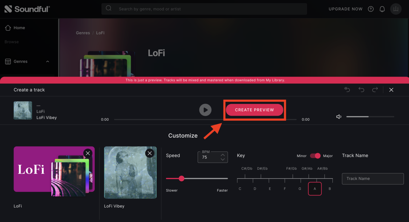Image resolution: width=409 pixels, height=222 pixels.
Task: Remove the LoFi template with its X
Action: click(x=88, y=153)
